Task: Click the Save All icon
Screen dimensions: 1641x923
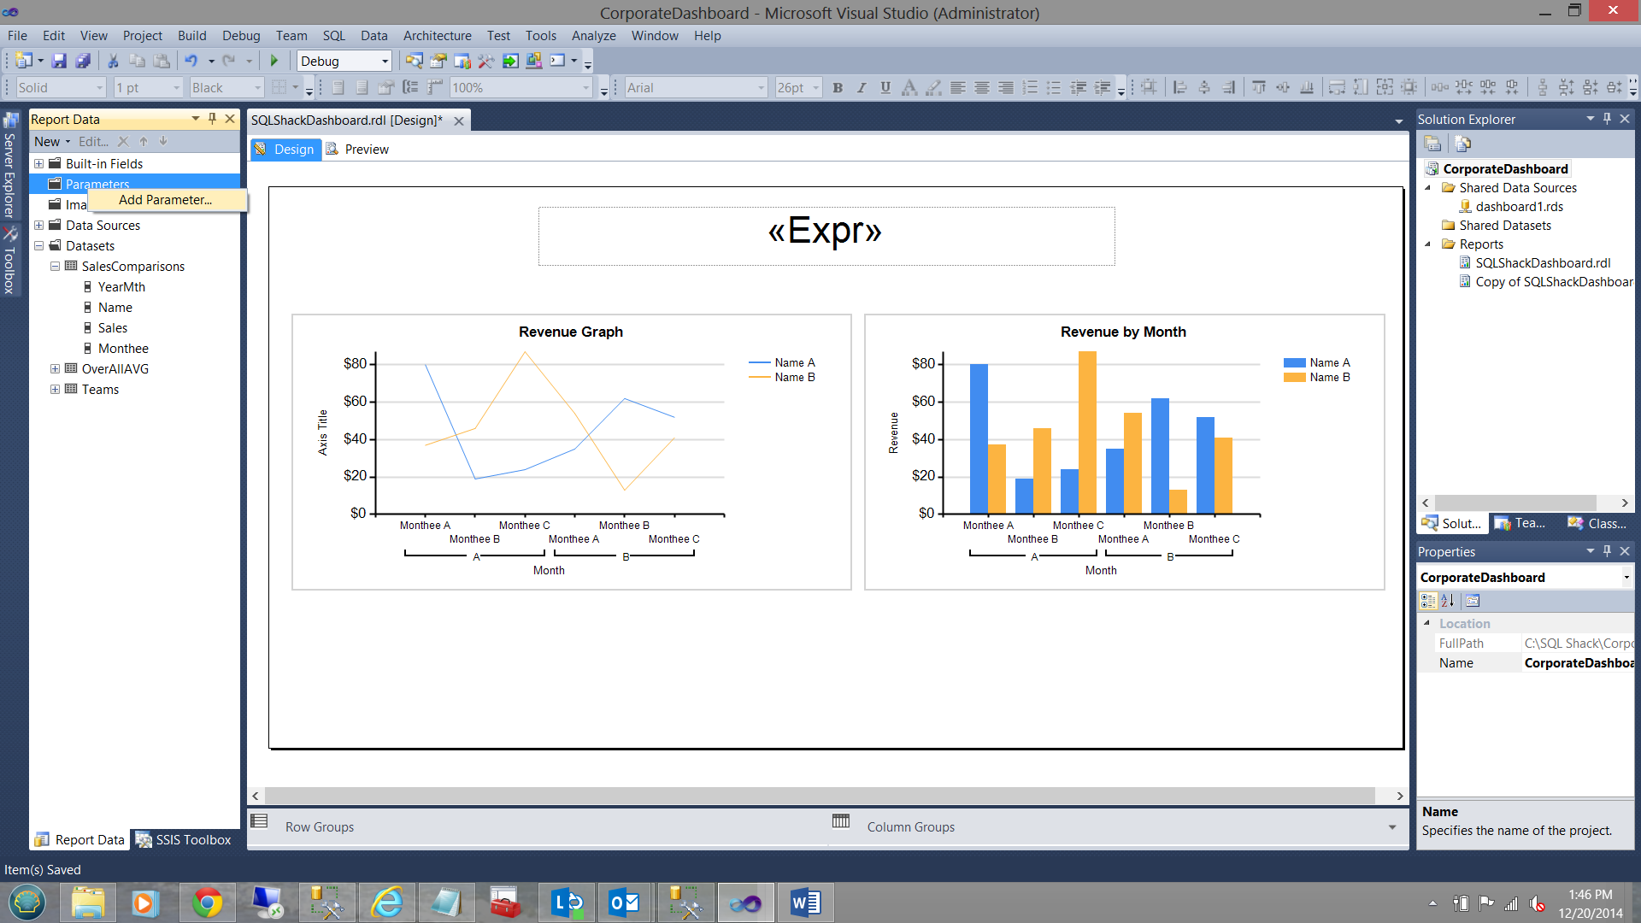Action: tap(83, 61)
